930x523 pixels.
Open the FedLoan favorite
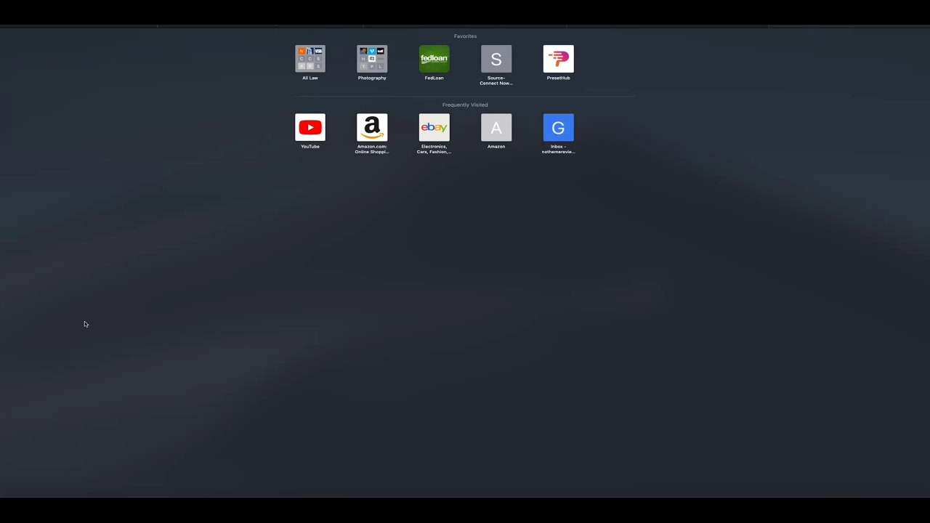pyautogui.click(x=434, y=59)
